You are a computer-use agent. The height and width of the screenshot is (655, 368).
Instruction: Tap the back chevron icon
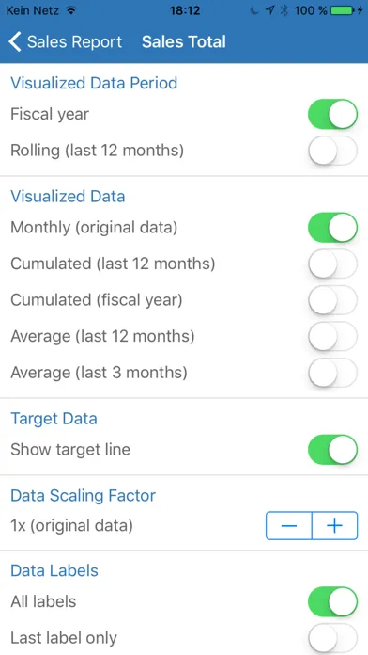coord(15,41)
